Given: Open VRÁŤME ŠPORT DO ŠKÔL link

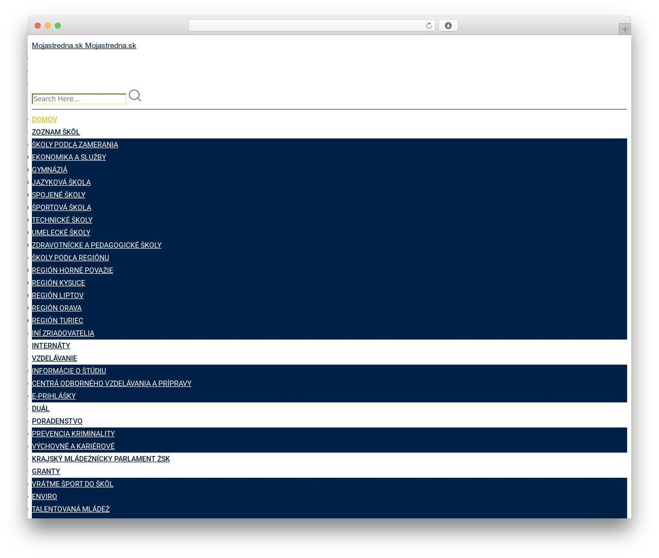Looking at the screenshot, I should [73, 484].
